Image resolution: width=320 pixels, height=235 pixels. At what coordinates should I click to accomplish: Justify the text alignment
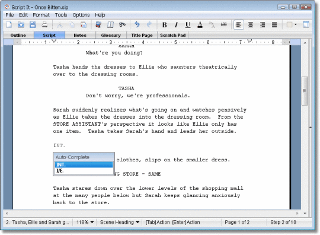274,25
